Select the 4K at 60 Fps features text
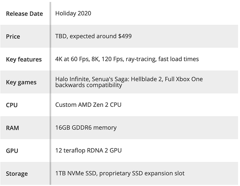Image resolution: width=240 pixels, height=186 pixels. click(x=127, y=59)
